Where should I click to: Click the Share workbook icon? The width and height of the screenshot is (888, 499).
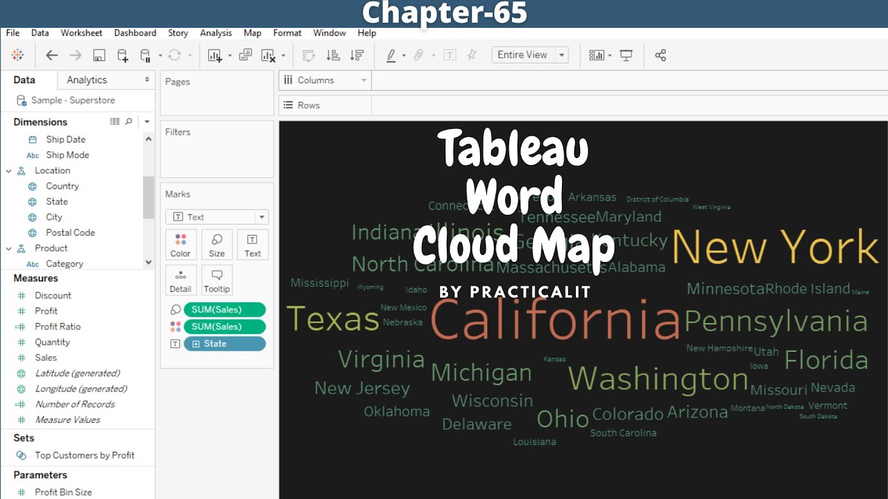[660, 55]
